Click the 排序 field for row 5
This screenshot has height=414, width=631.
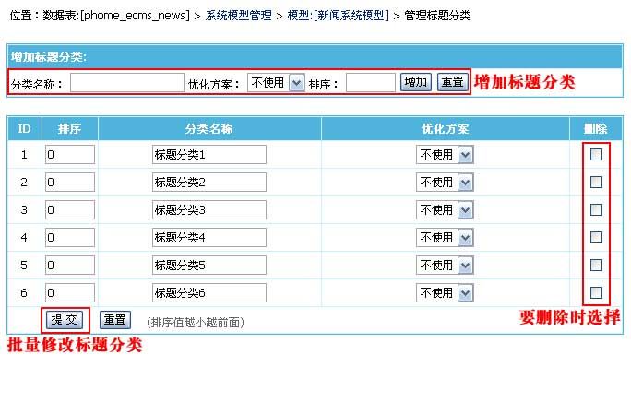(x=70, y=266)
